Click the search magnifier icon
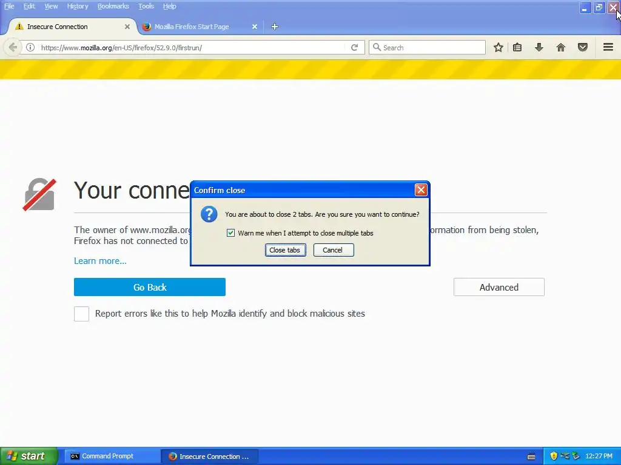Image resolution: width=621 pixels, height=465 pixels. pos(377,47)
